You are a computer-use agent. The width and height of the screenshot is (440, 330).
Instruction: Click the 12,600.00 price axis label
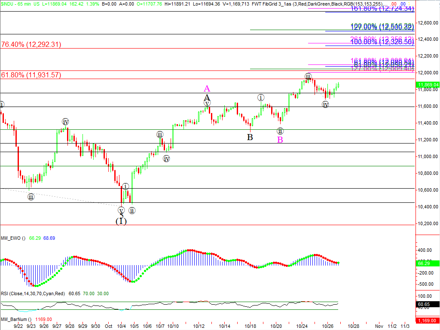pos(428,23)
